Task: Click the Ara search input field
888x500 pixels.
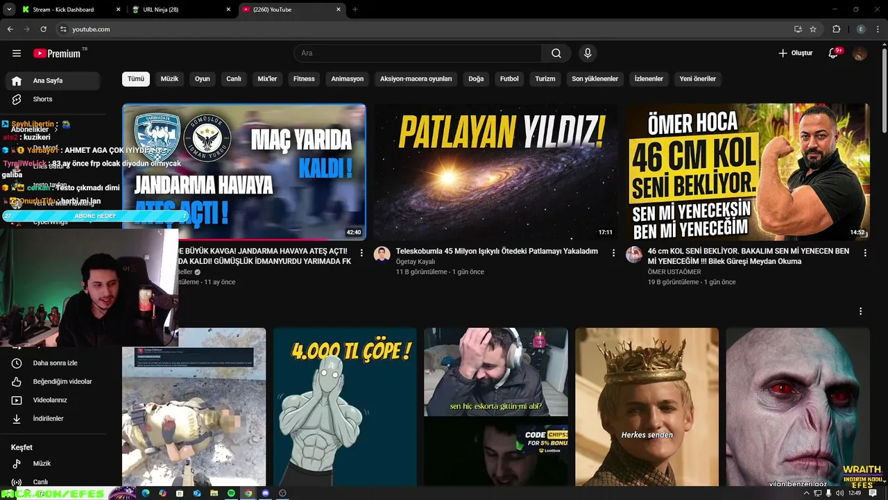Action: point(418,53)
